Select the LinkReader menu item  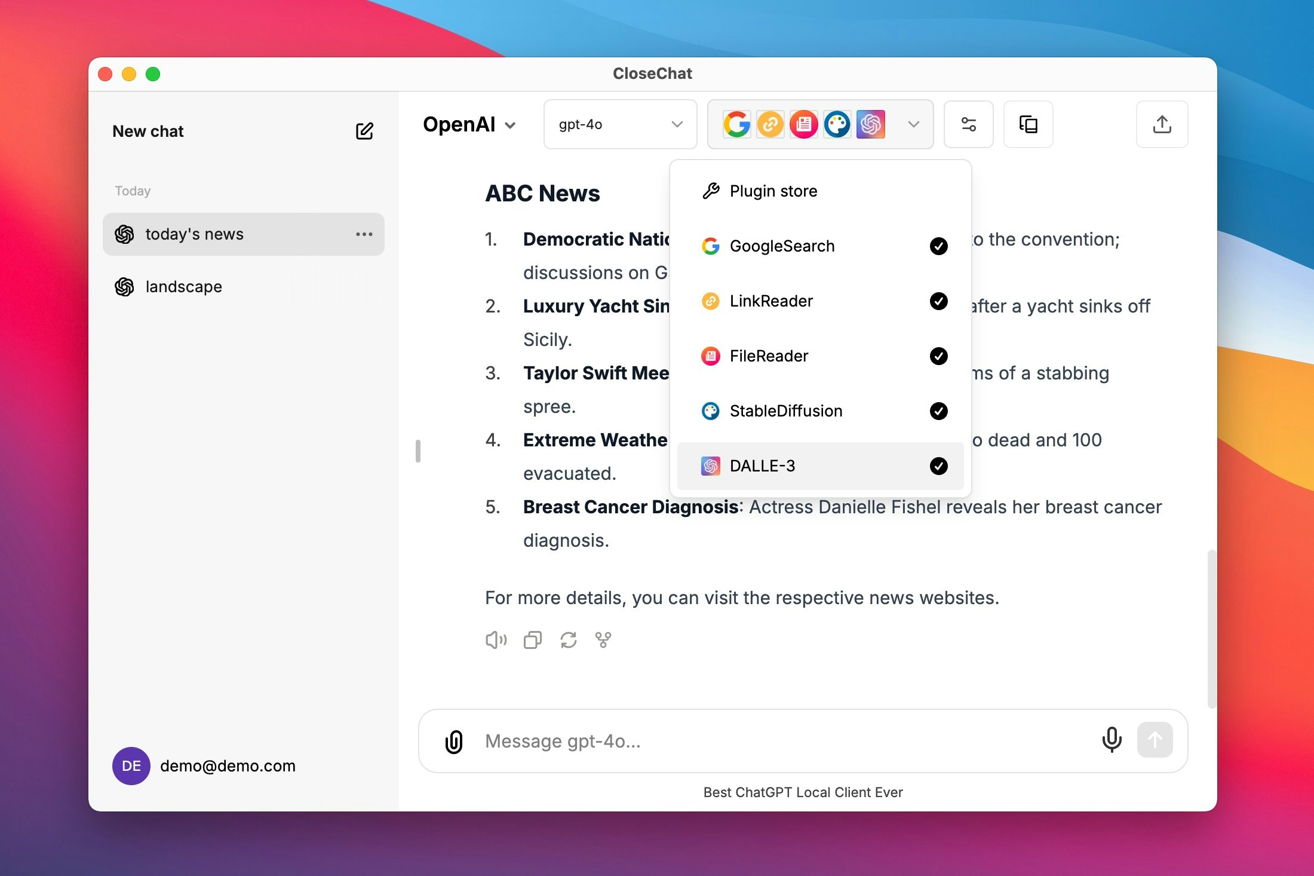pyautogui.click(x=770, y=301)
